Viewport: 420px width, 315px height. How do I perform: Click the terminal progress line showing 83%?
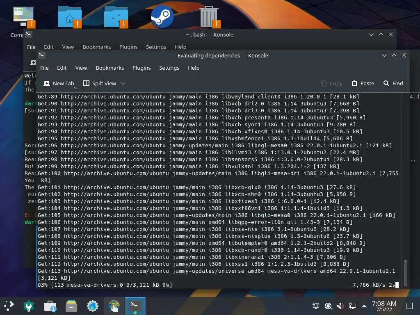click(105, 285)
